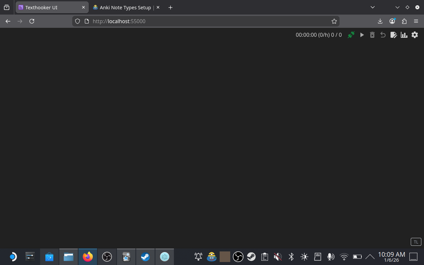Toggle the TL indicator in bottom corner
This screenshot has width=424, height=265.
(416, 242)
